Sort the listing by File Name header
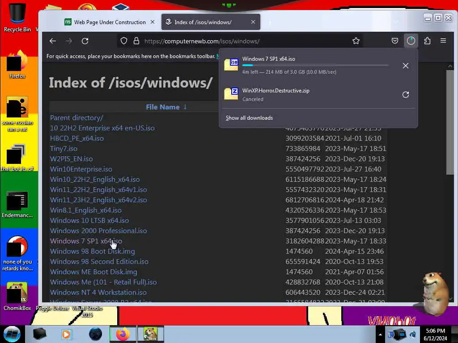The image size is (458, 343). coord(163,107)
